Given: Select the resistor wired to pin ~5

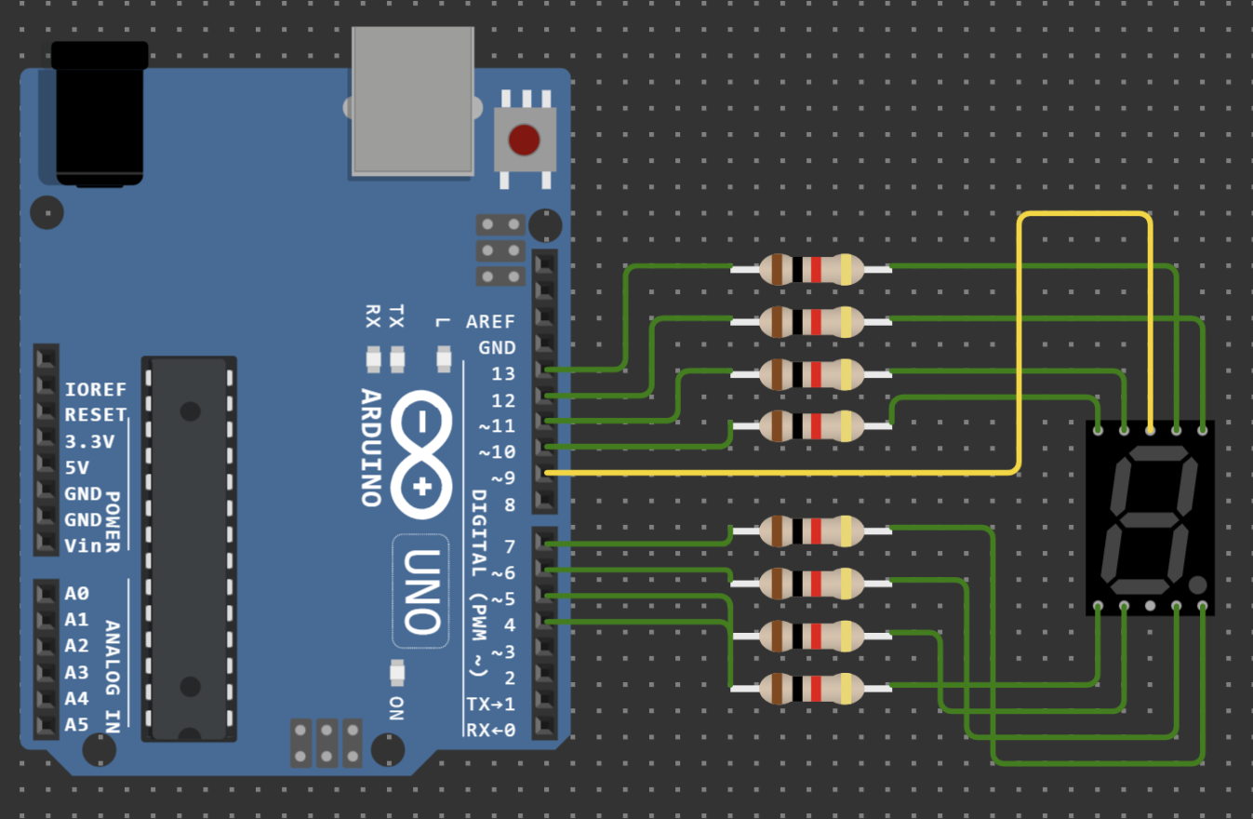Looking at the screenshot, I should coord(811,636).
